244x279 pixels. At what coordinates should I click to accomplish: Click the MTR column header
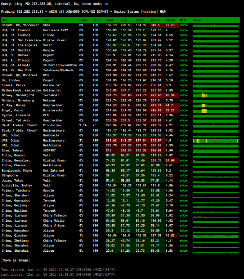(x=183, y=20)
